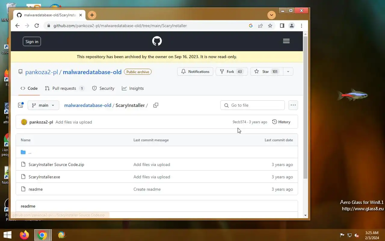Open the third taskbar browser icon
The height and width of the screenshot is (241, 385).
point(61,235)
